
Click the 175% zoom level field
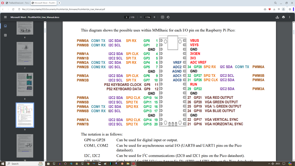tap(147, 17)
